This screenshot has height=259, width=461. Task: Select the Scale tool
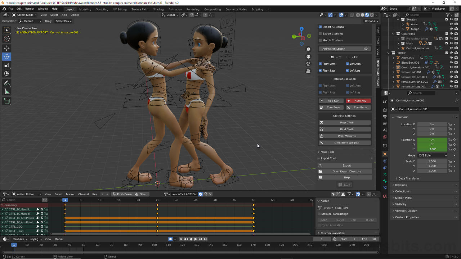click(x=7, y=65)
